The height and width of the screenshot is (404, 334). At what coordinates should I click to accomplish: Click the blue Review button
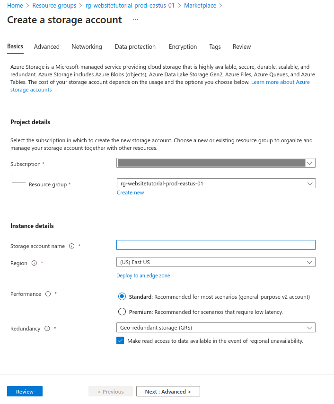point(25,391)
